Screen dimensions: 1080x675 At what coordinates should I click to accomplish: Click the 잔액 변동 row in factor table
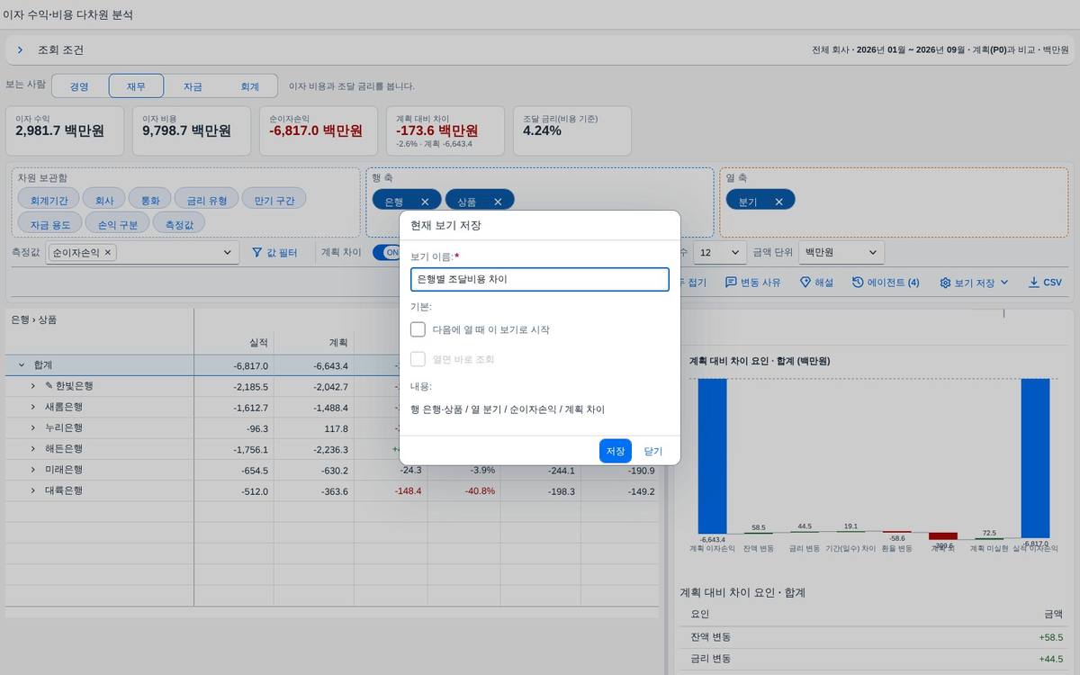[873, 637]
